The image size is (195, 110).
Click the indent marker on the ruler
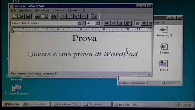[x=12, y=30]
